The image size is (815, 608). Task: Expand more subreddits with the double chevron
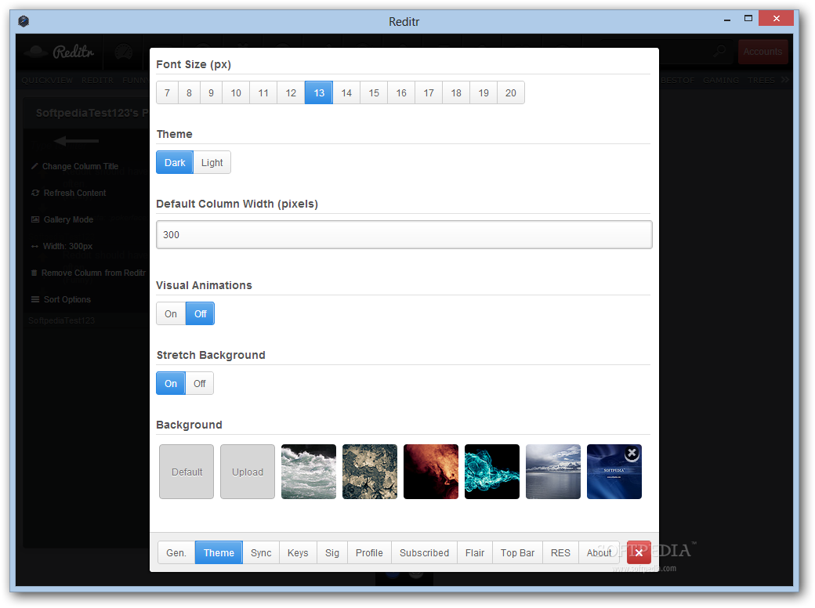784,79
